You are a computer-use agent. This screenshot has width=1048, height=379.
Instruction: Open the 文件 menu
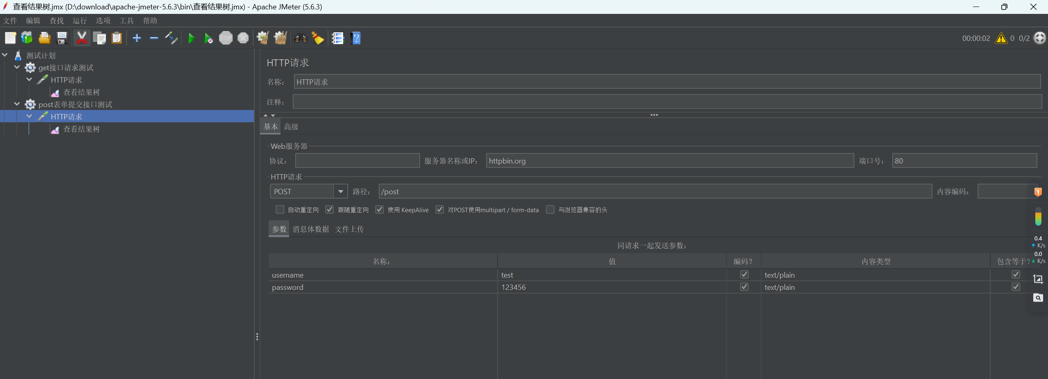pos(10,20)
